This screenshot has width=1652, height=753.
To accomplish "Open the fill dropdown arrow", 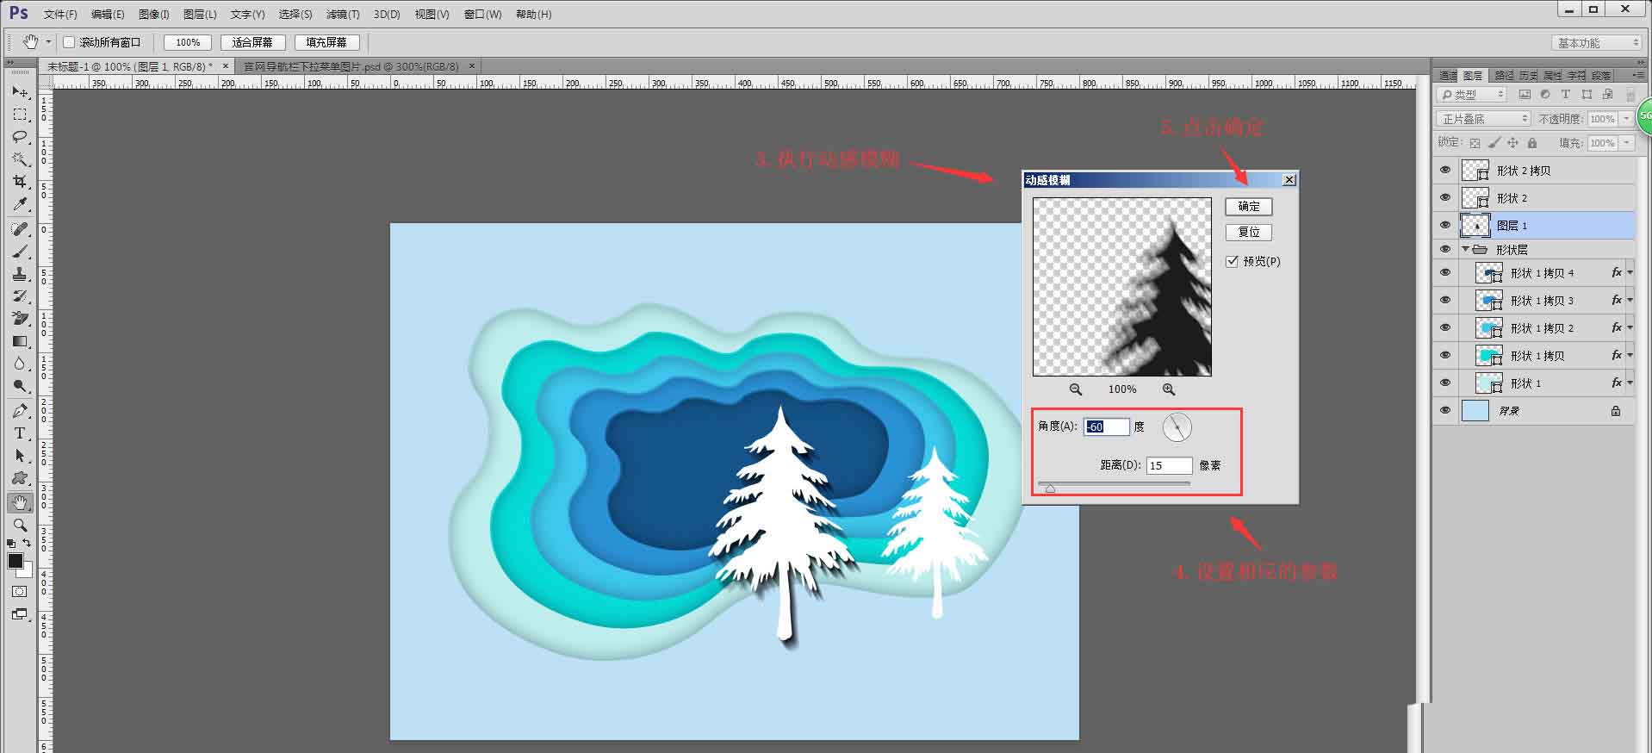I will tap(1627, 143).
